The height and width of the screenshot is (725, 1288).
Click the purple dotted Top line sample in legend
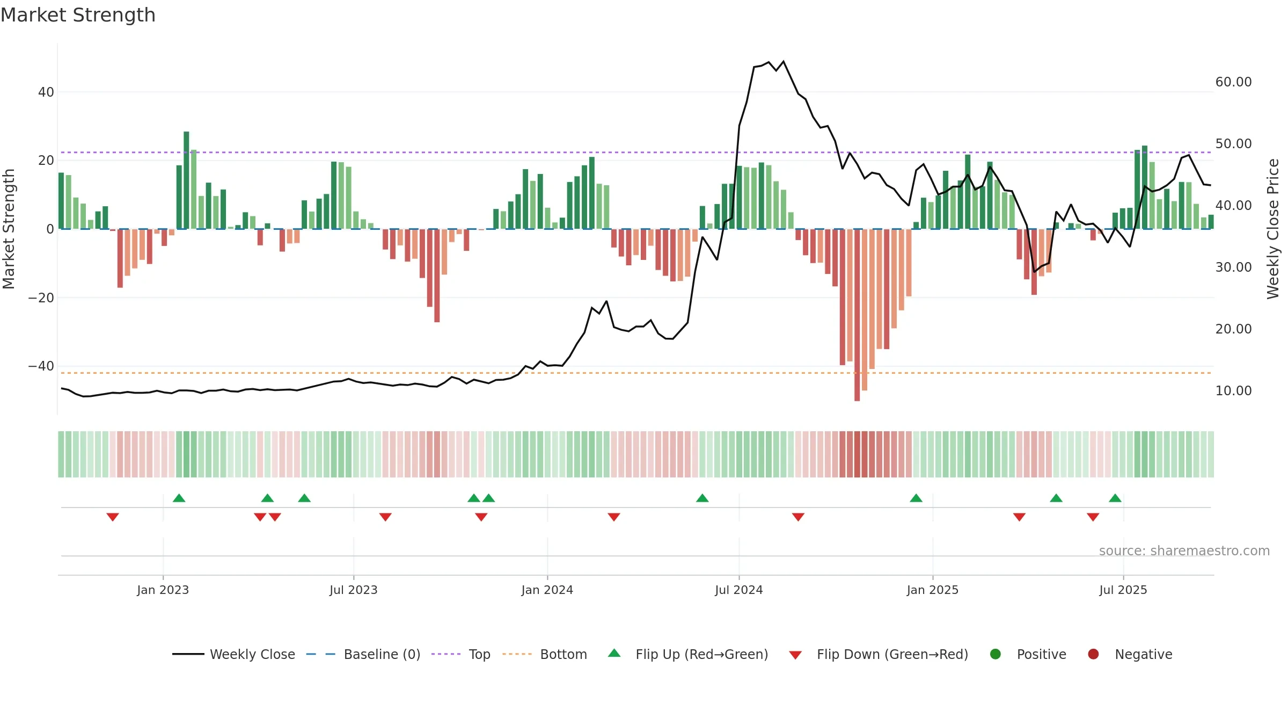pos(446,654)
